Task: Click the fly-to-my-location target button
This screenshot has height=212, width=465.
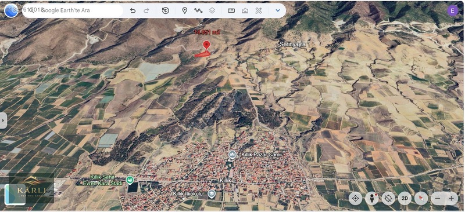Action: click(x=356, y=199)
